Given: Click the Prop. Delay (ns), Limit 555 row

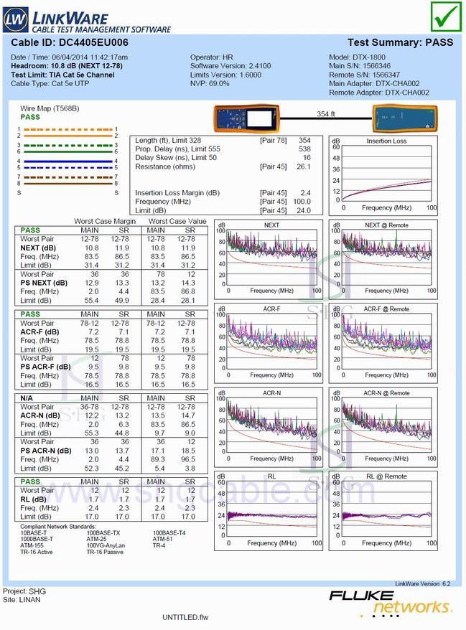Looking at the screenshot, I should coord(223,149).
